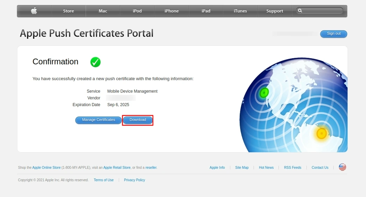This screenshot has height=197, width=366.
Task: Open the iPad navigation item
Action: coord(206,11)
